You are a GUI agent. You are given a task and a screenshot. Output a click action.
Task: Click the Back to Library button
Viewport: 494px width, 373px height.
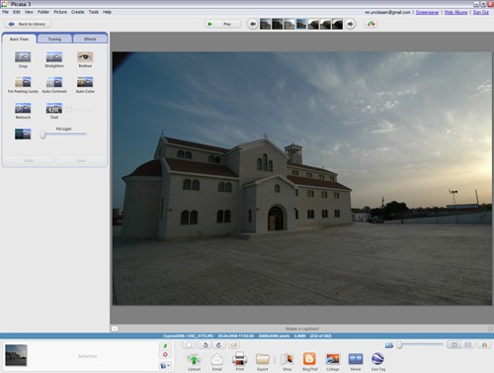(28, 24)
